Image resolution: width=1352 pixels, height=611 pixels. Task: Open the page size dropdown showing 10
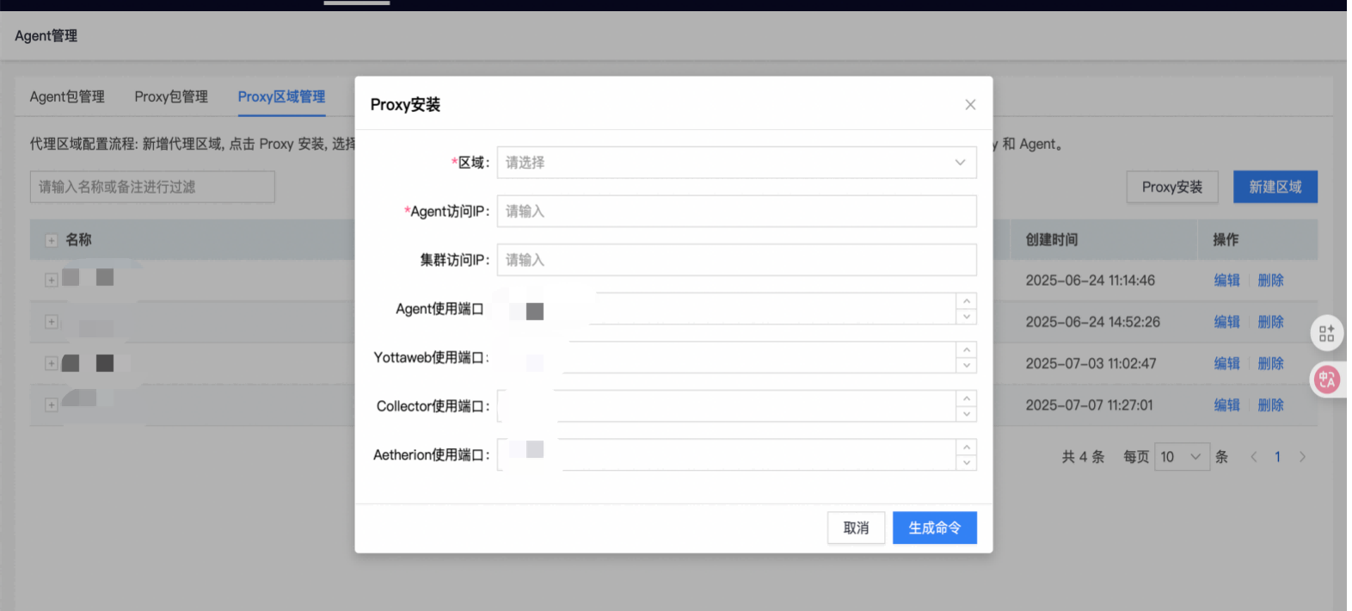1182,457
